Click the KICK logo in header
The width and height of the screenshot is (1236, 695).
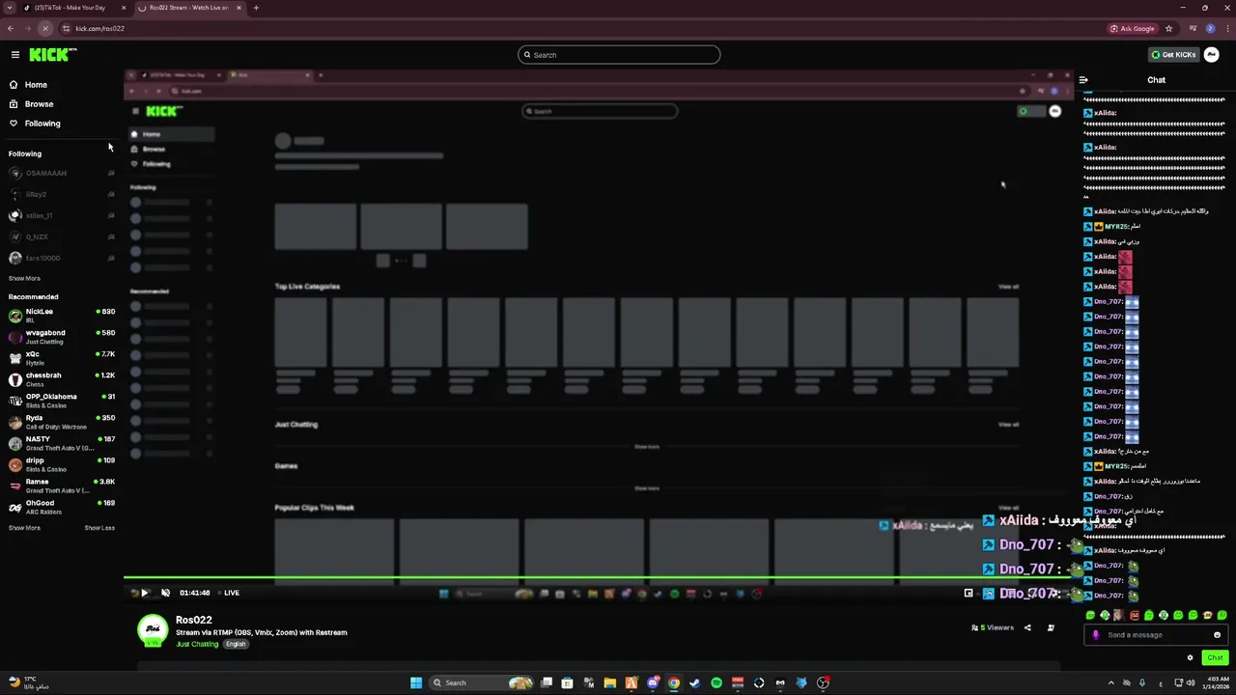pos(51,55)
